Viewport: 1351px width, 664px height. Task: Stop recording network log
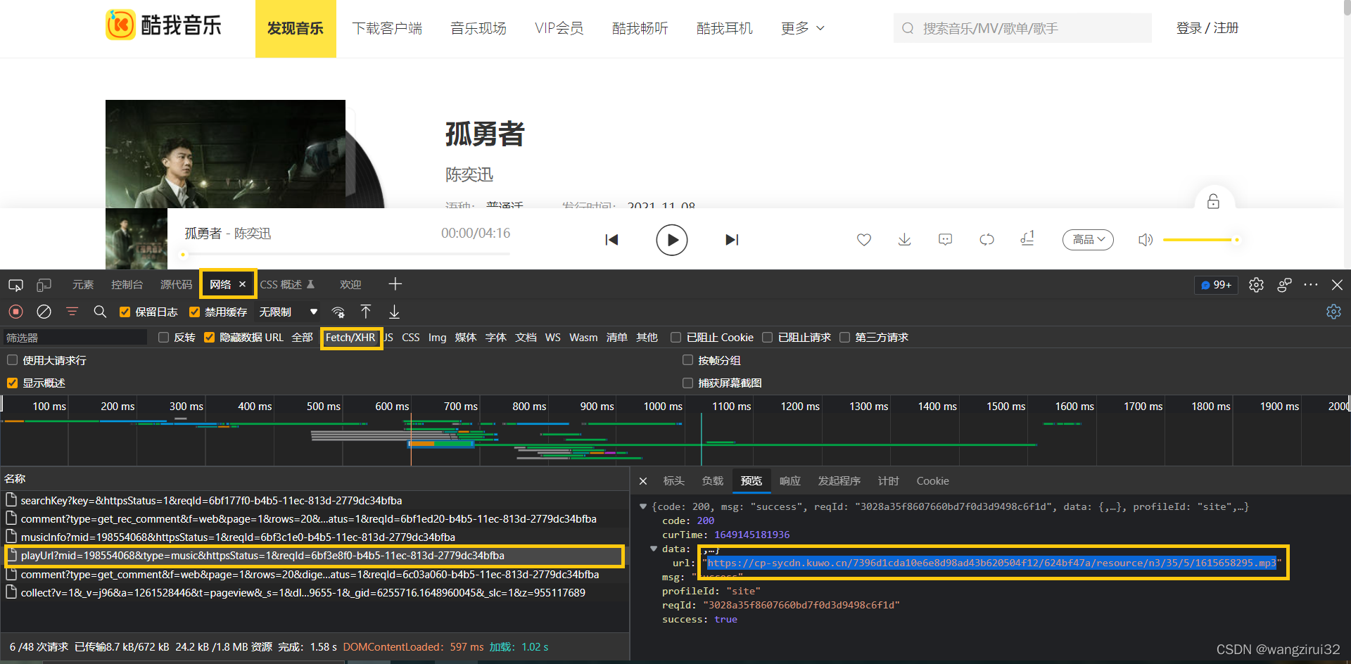pos(16,312)
